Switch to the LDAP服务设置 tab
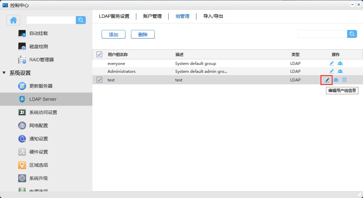The image size is (363, 198). point(114,16)
